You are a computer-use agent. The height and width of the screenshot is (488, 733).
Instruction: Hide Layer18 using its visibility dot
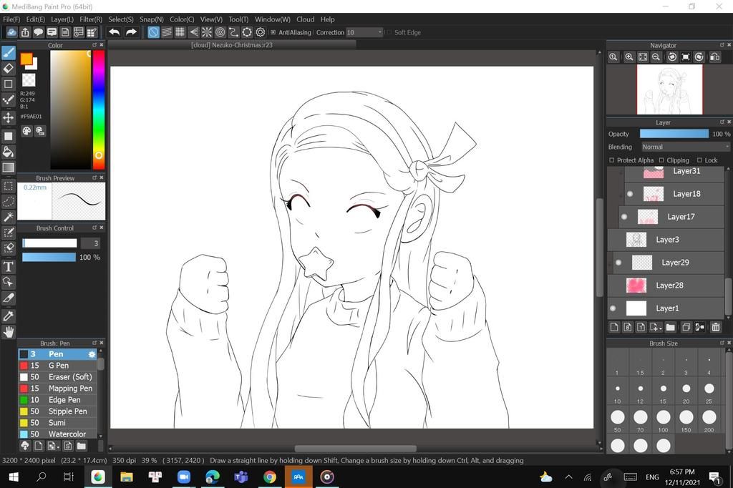click(x=630, y=193)
